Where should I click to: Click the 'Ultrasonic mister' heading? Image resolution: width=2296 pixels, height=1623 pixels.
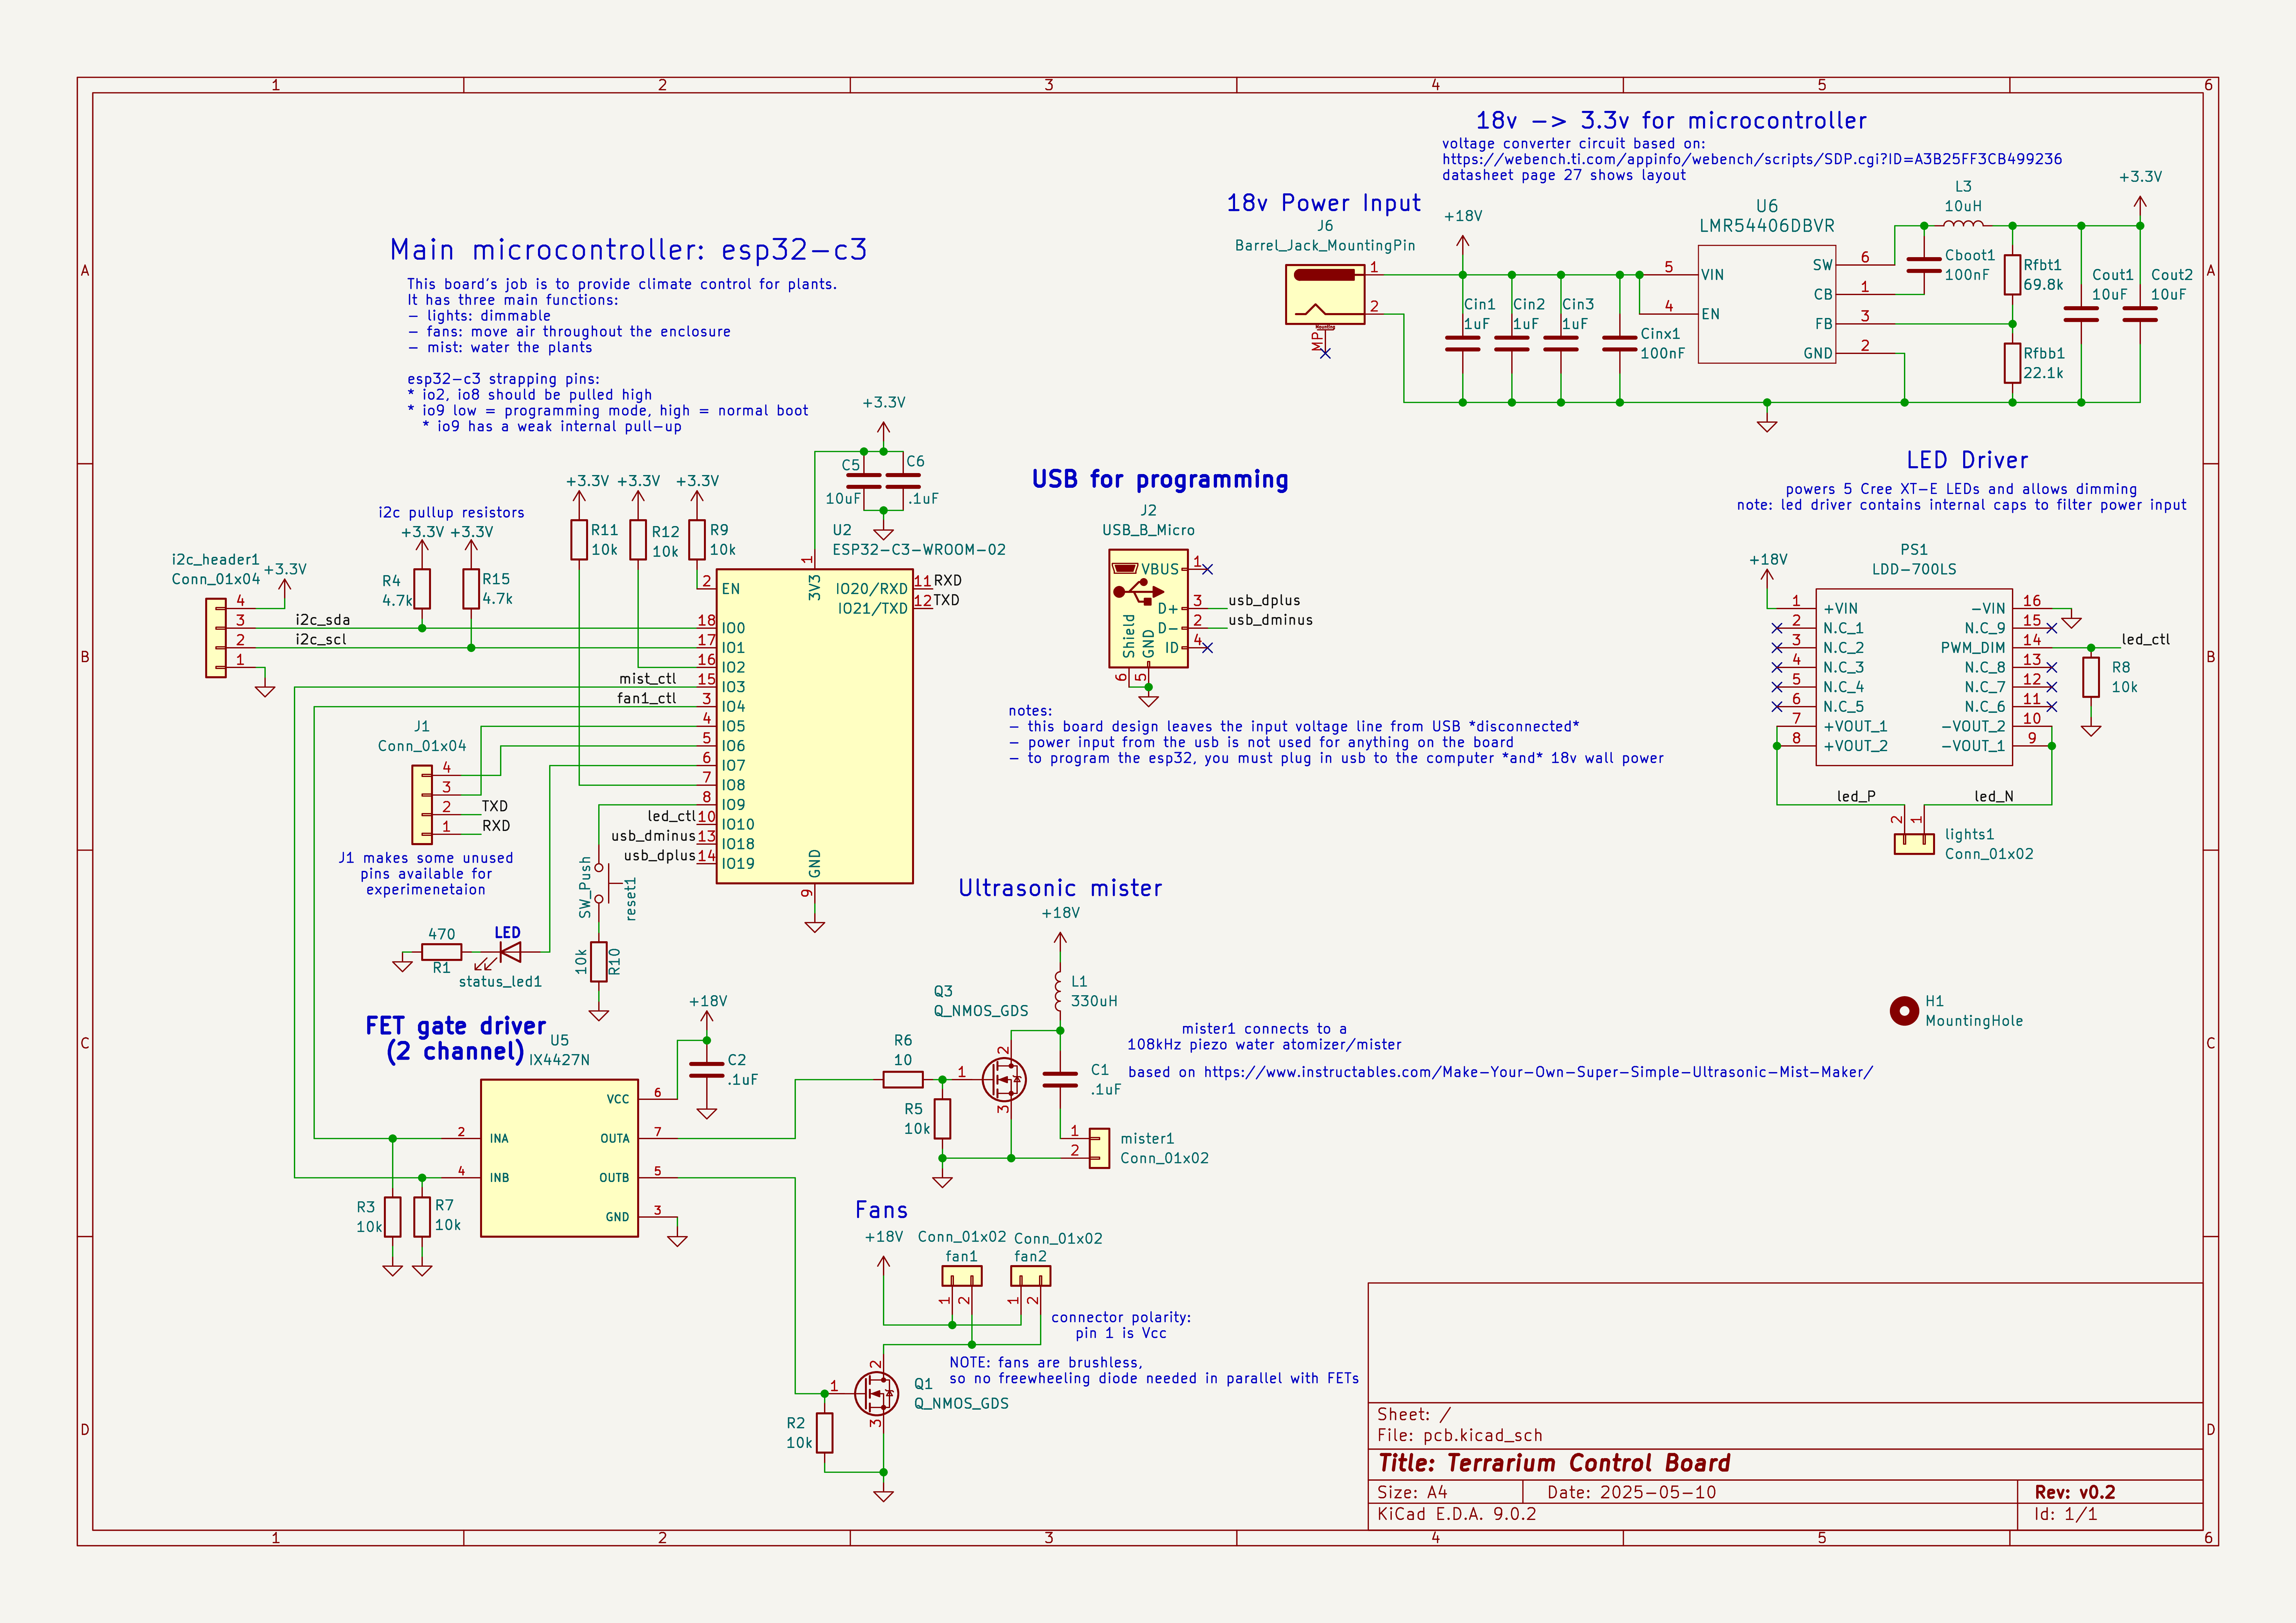[1060, 888]
